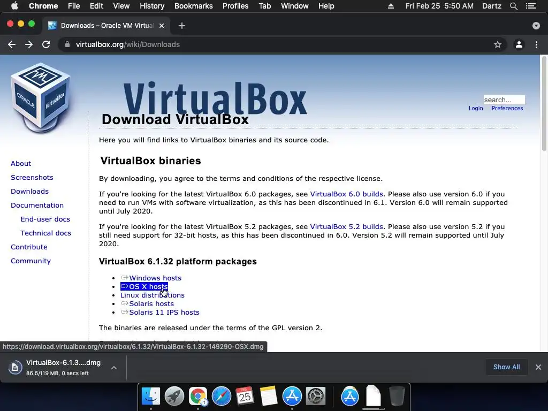The image size is (548, 411).
Task: Click the Login link
Action: coord(476,108)
